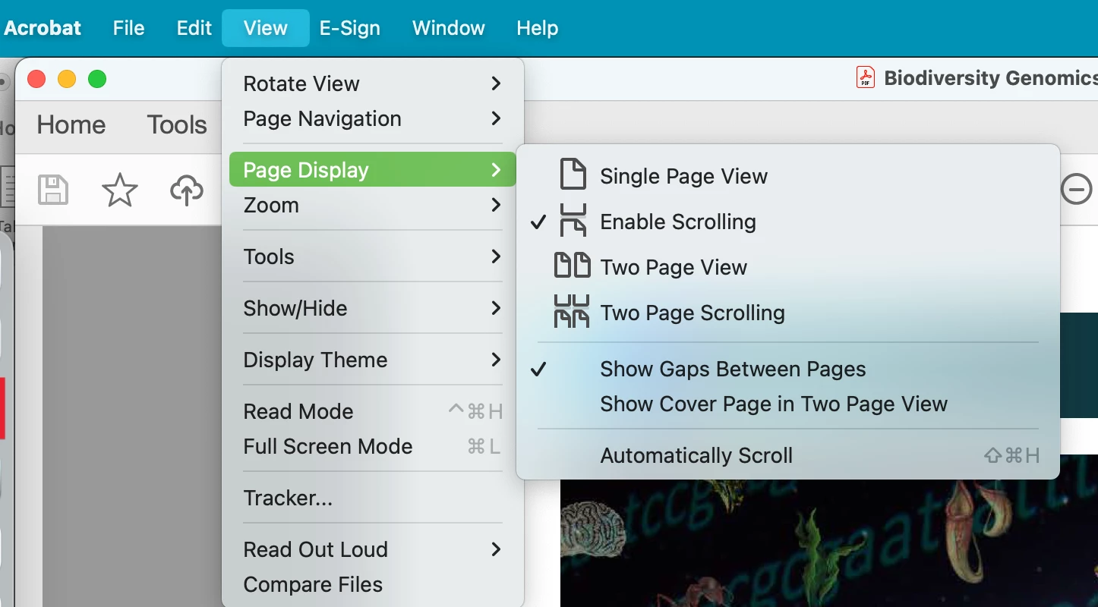Image resolution: width=1098 pixels, height=607 pixels.
Task: Open Read Out Loud menu entry
Action: tap(372, 549)
